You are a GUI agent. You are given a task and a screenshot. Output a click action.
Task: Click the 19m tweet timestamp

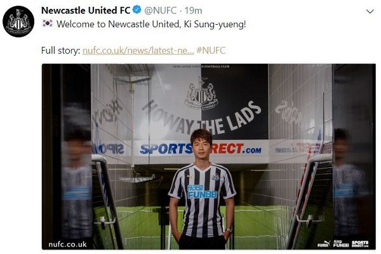[x=193, y=10]
